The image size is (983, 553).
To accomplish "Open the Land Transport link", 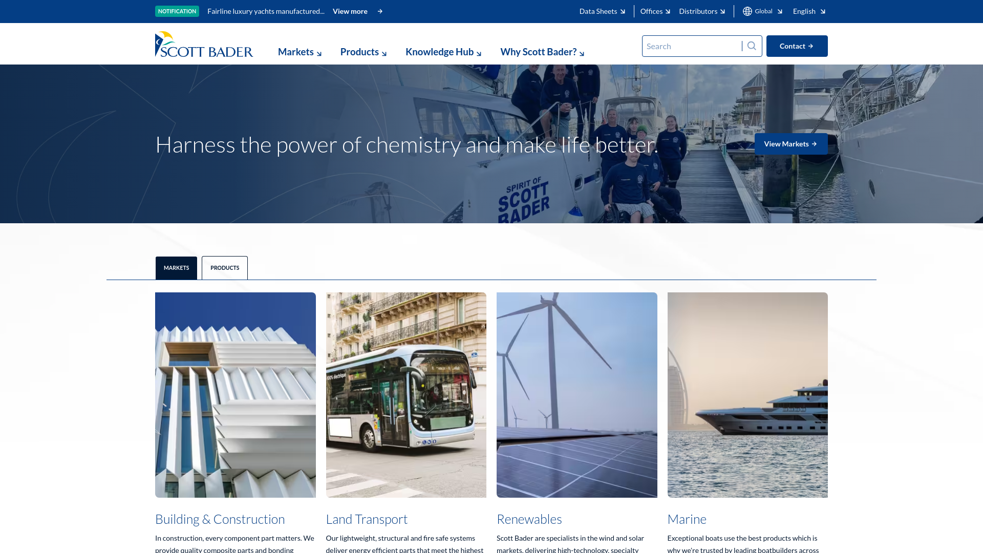I will [x=367, y=519].
